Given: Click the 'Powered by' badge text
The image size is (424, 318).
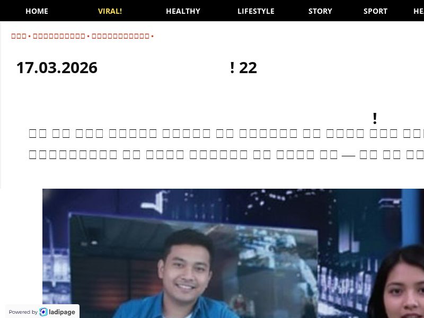Looking at the screenshot, I should coord(23,312).
